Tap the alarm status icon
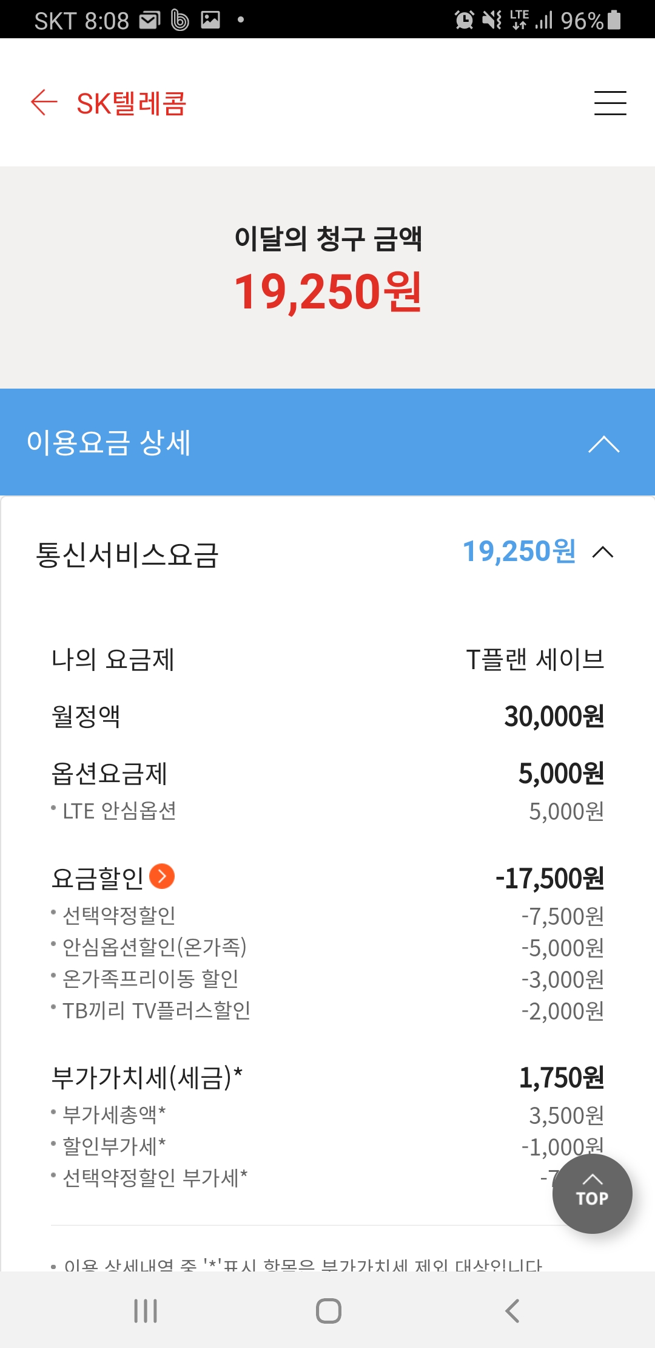The image size is (655, 1348). 465,21
